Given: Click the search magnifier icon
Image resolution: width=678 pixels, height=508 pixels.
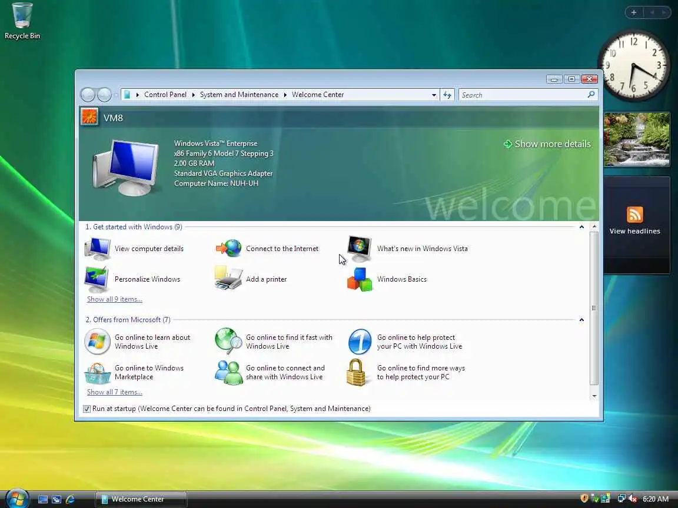Looking at the screenshot, I should [591, 94].
